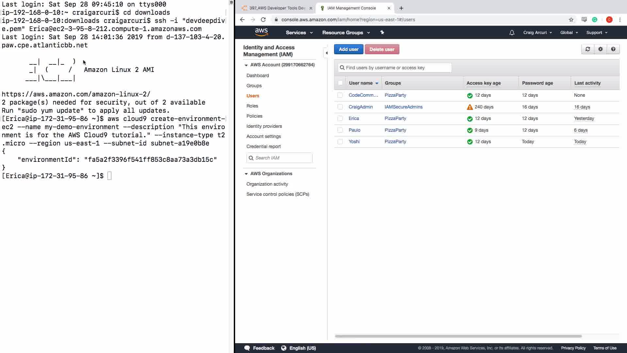Open the IAMSecureAdmins group link
This screenshot has width=627, height=353.
point(403,107)
